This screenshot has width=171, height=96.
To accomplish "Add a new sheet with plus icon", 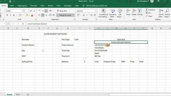I will 28,94.
